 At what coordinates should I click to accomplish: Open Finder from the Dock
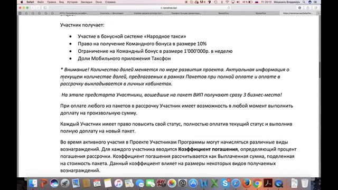click(x=33, y=183)
